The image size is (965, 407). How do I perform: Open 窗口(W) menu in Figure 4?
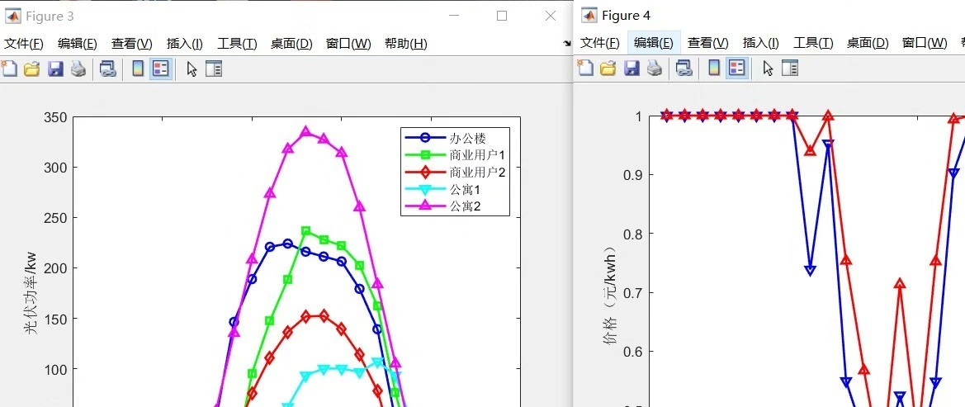click(925, 42)
